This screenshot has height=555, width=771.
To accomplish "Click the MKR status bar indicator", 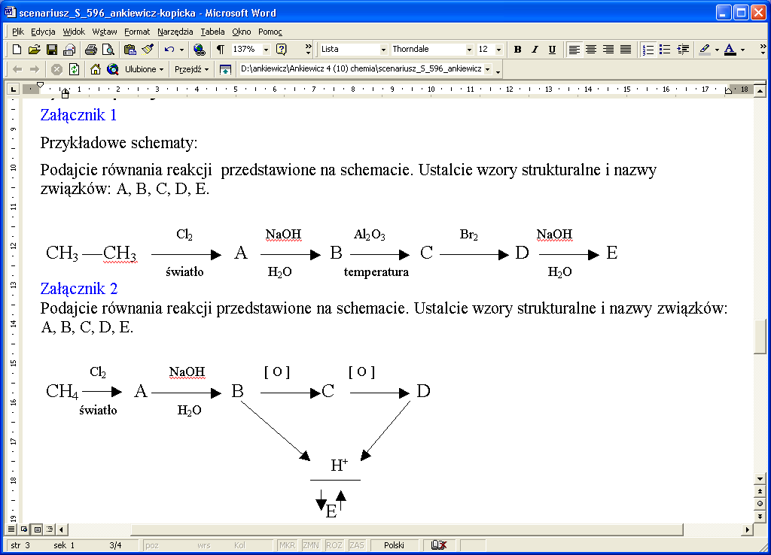I will pyautogui.click(x=287, y=545).
